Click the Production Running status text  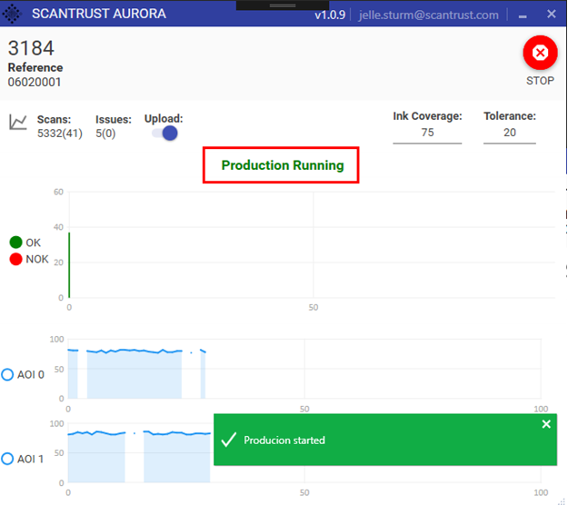click(283, 165)
